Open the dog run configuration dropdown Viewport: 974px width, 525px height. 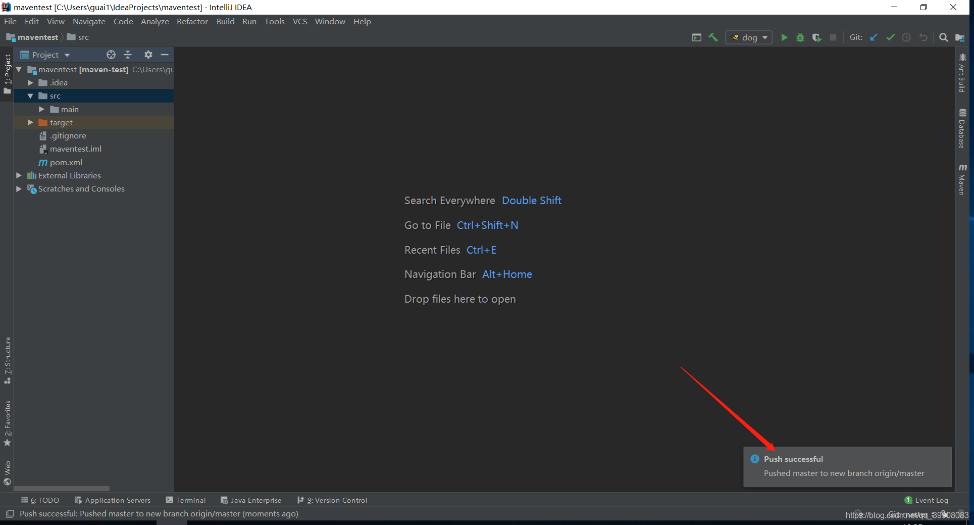pos(749,37)
